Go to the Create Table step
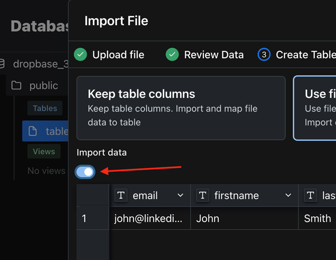Viewport: 336px width, 260px height. click(305, 55)
